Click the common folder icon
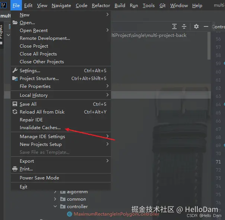Viewport: 225px width, 220px height. pos(63,199)
